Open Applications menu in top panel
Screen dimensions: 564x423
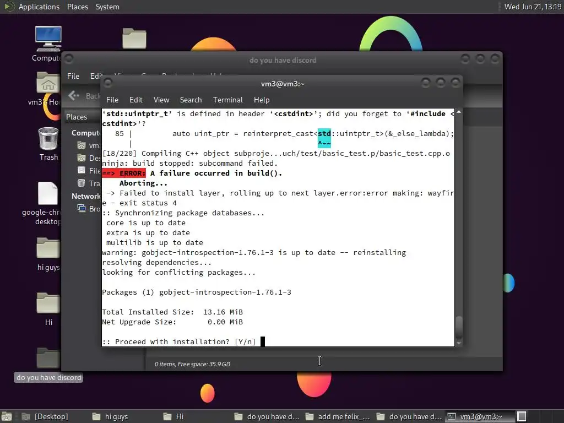click(39, 7)
